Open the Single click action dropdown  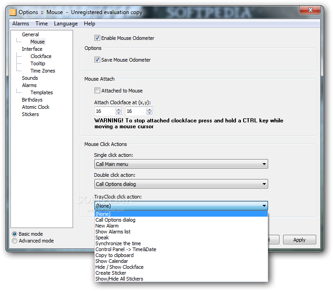click(x=181, y=164)
